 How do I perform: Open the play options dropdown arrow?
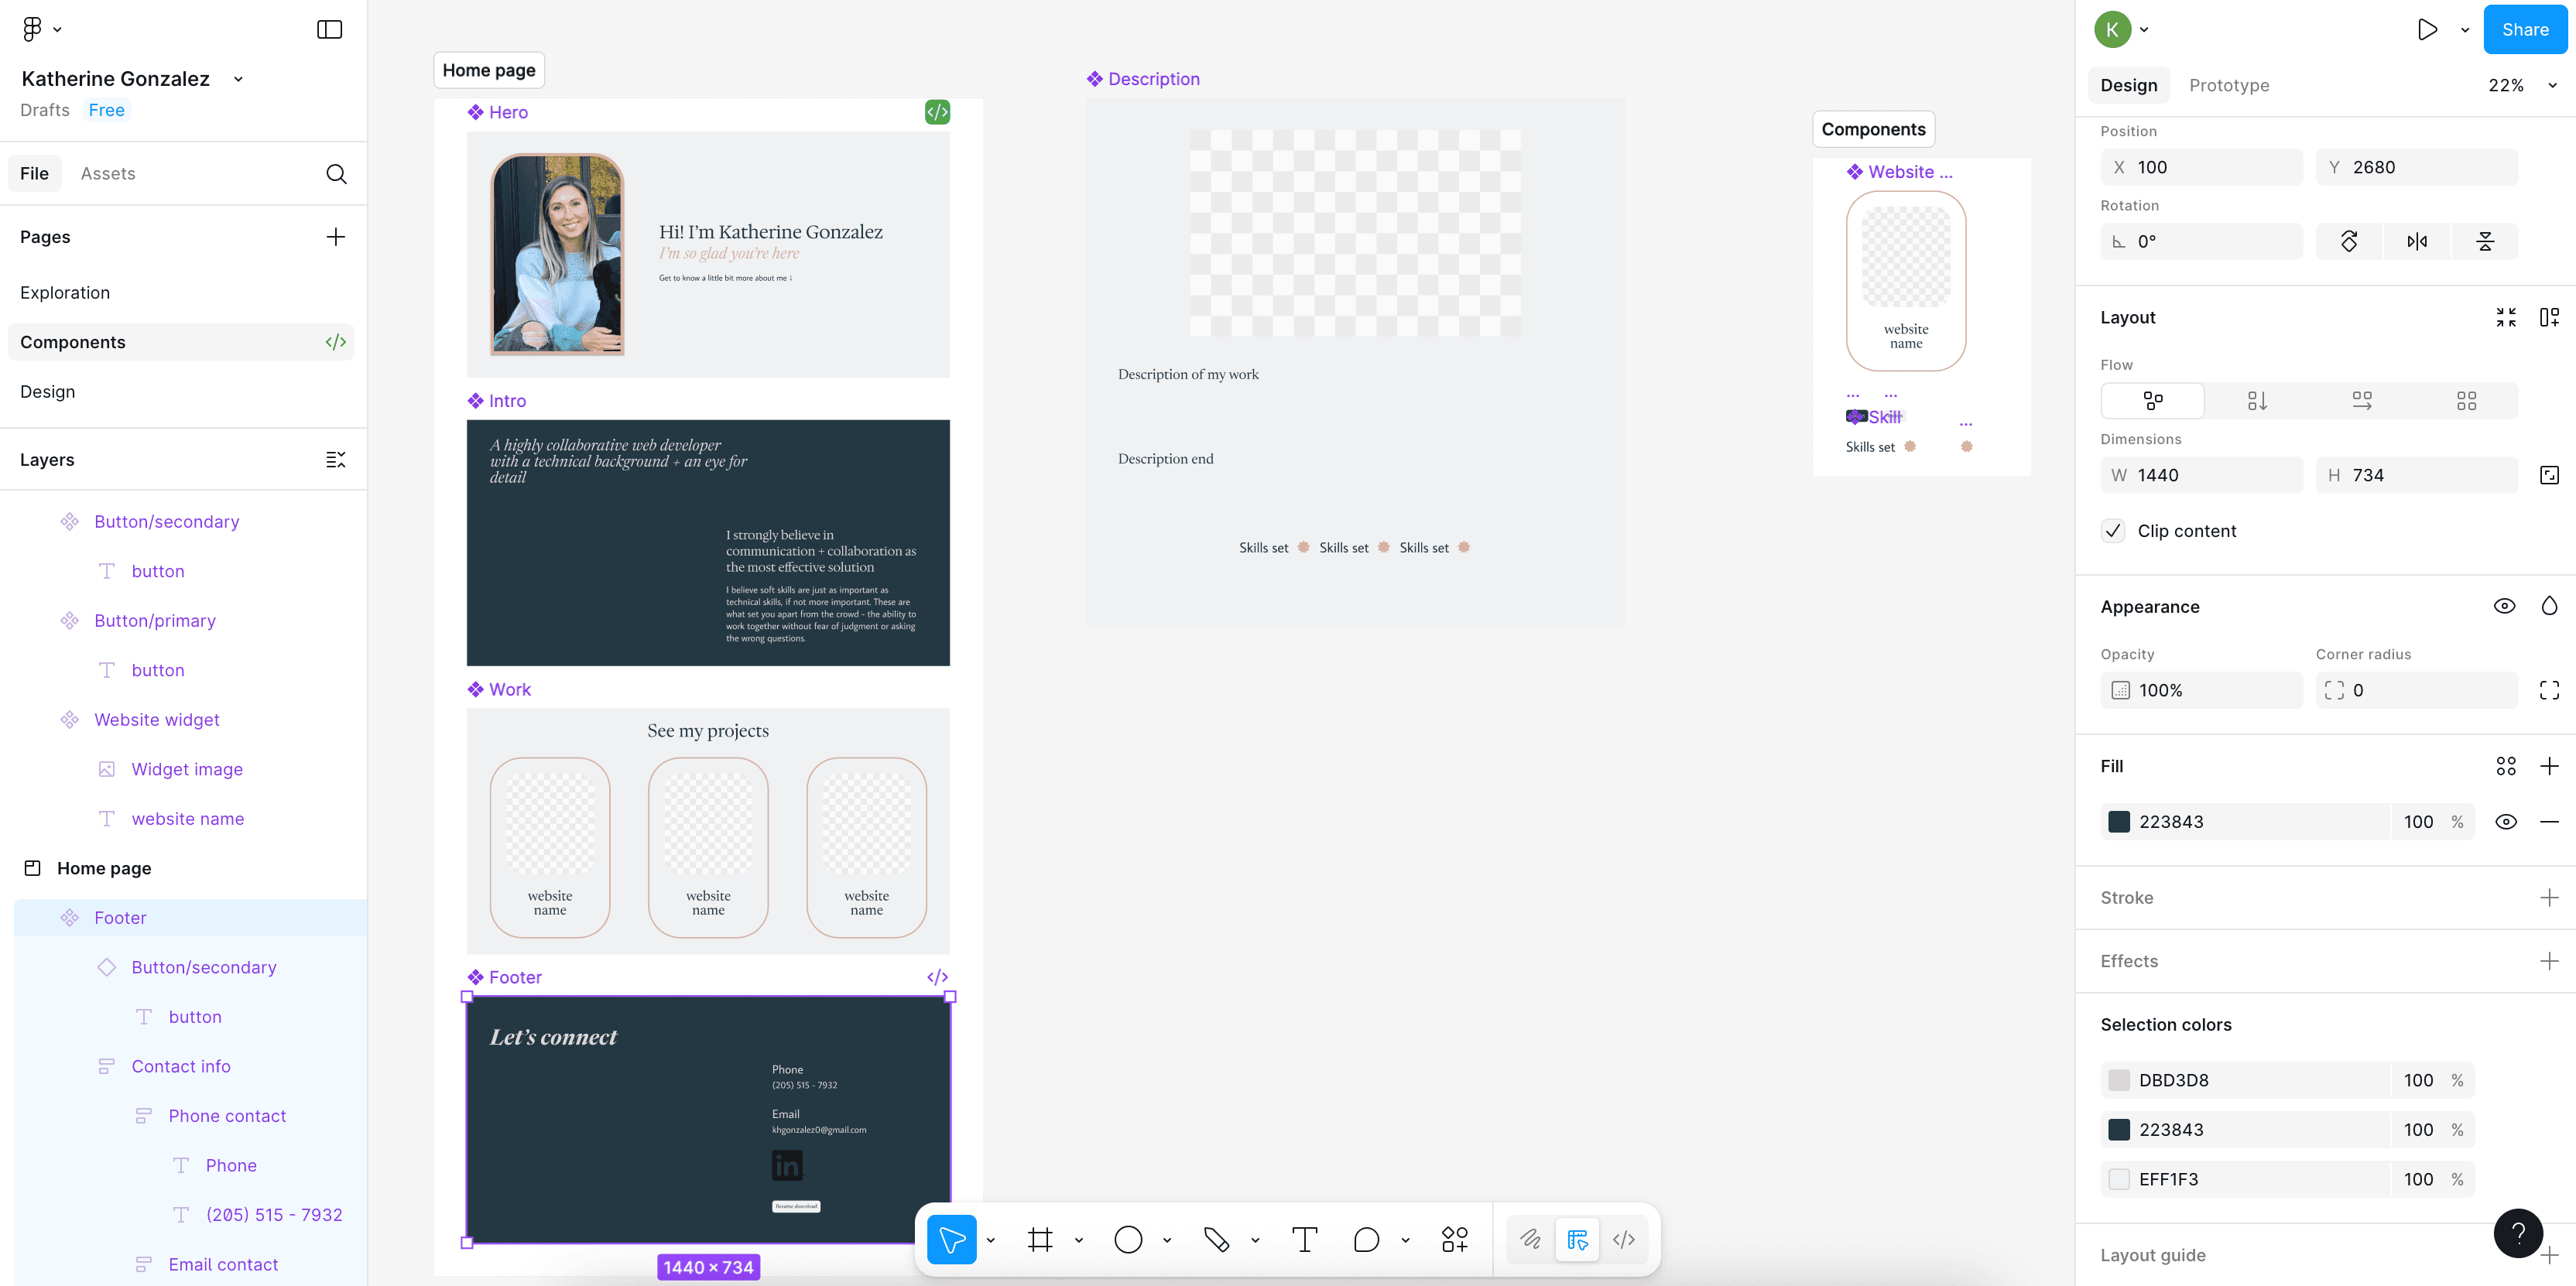[2465, 30]
